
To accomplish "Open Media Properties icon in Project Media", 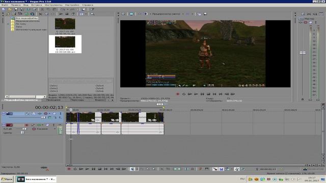I will click(x=47, y=14).
